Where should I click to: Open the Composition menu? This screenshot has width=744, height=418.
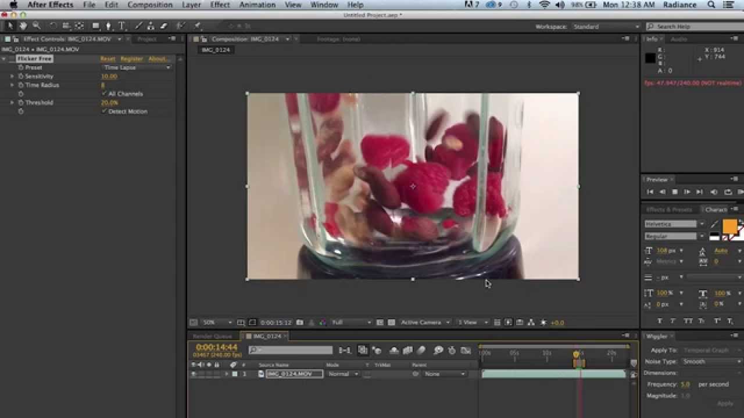pyautogui.click(x=150, y=5)
